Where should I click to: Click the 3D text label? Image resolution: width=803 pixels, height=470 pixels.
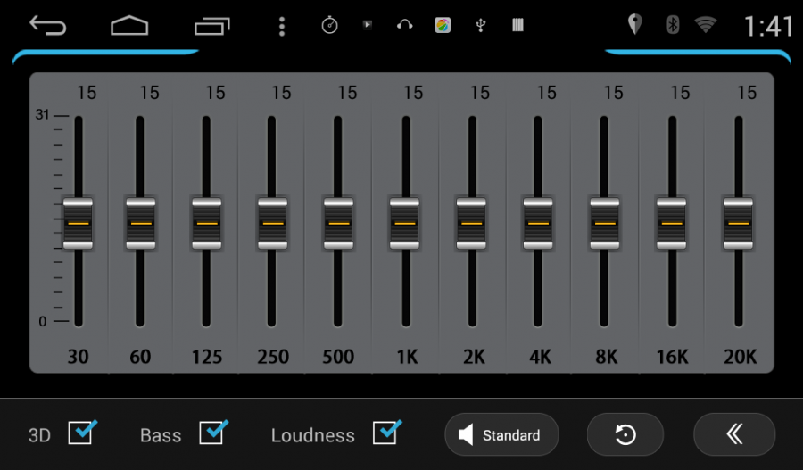point(39,435)
